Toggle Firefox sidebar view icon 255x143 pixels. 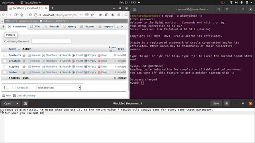coord(107,15)
